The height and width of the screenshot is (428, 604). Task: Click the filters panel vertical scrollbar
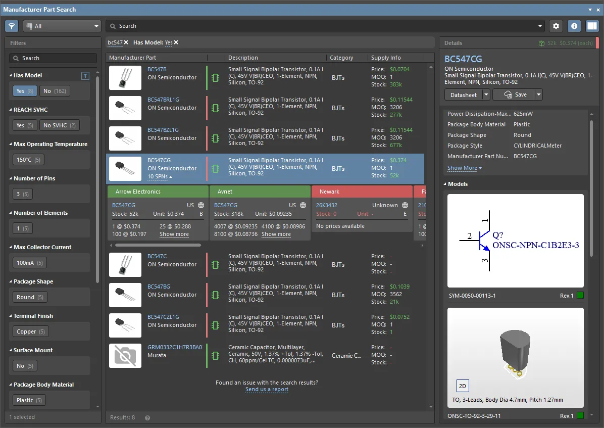tap(97, 179)
